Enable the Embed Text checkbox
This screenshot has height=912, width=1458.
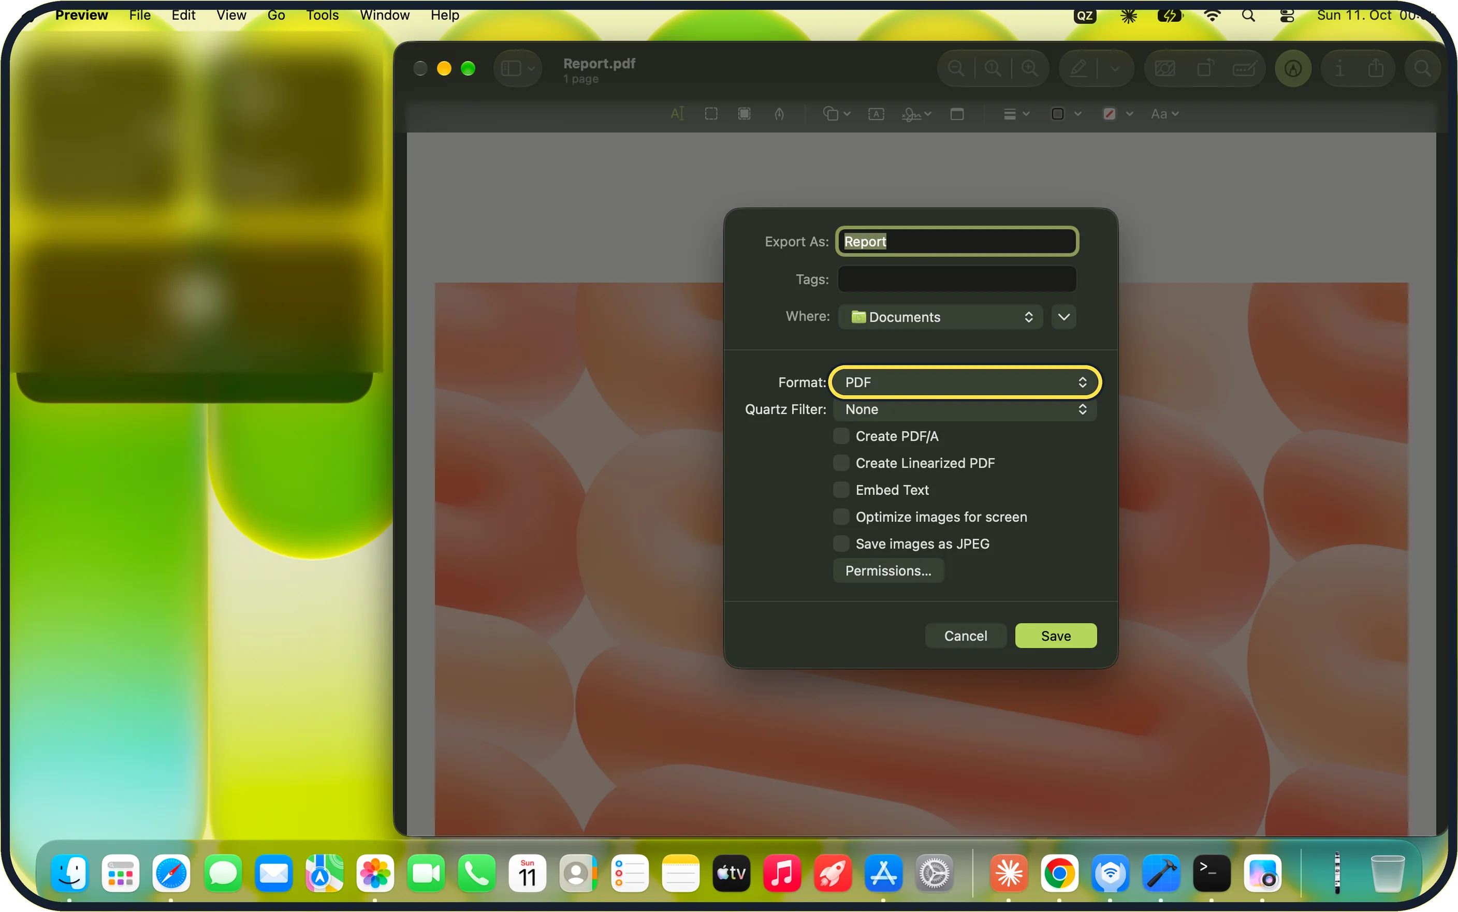[x=841, y=490]
